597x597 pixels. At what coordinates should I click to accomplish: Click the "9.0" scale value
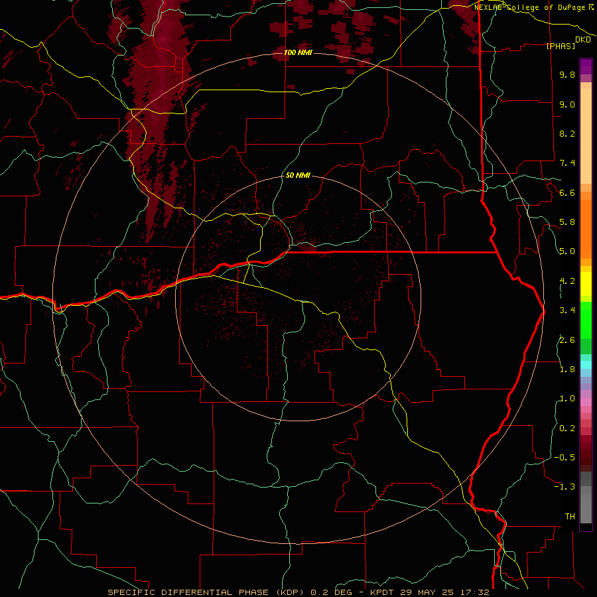[x=567, y=104]
